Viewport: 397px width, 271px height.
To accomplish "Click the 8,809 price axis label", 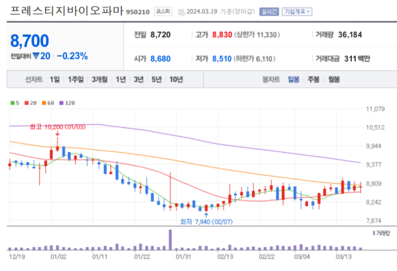I will 374,183.
